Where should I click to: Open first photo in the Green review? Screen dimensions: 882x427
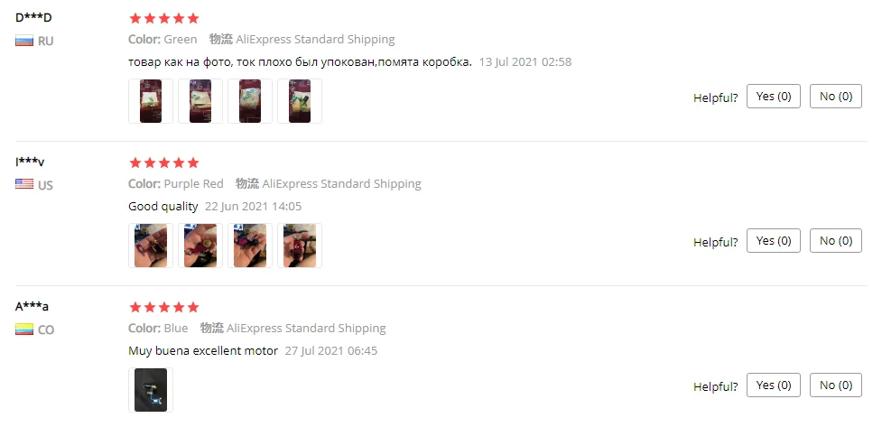coord(151,101)
